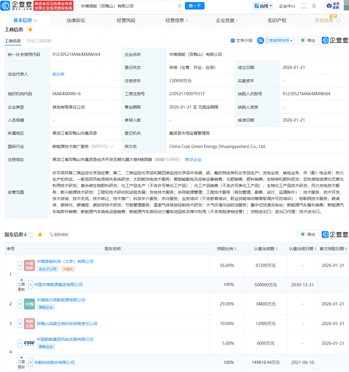Click the 67200万元 subscribed amount cell
This screenshot has width=349, height=372.
pyautogui.click(x=266, y=265)
